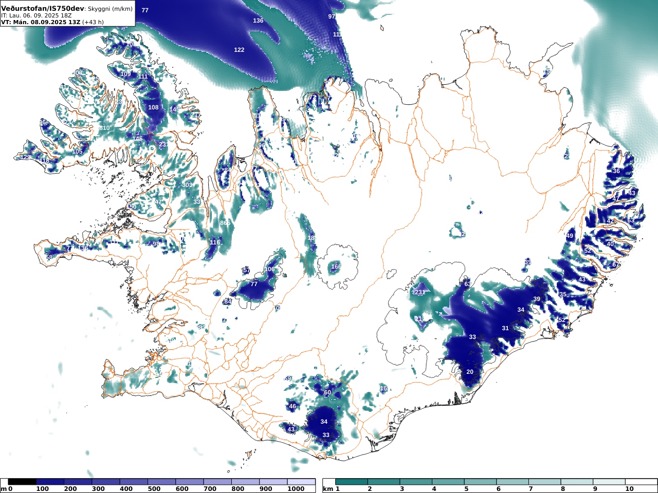Screen dimensions: 658x493
Task: Click the "108" value in the Westfjords
Action: pos(153,107)
